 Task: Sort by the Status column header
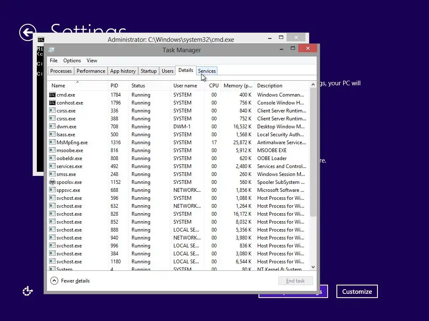[150, 85]
